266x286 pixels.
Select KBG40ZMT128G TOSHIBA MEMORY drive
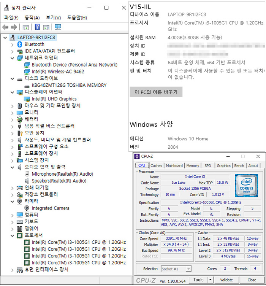coord(69,85)
